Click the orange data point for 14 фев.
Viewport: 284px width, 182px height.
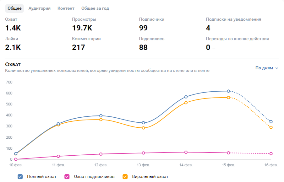click(186, 103)
